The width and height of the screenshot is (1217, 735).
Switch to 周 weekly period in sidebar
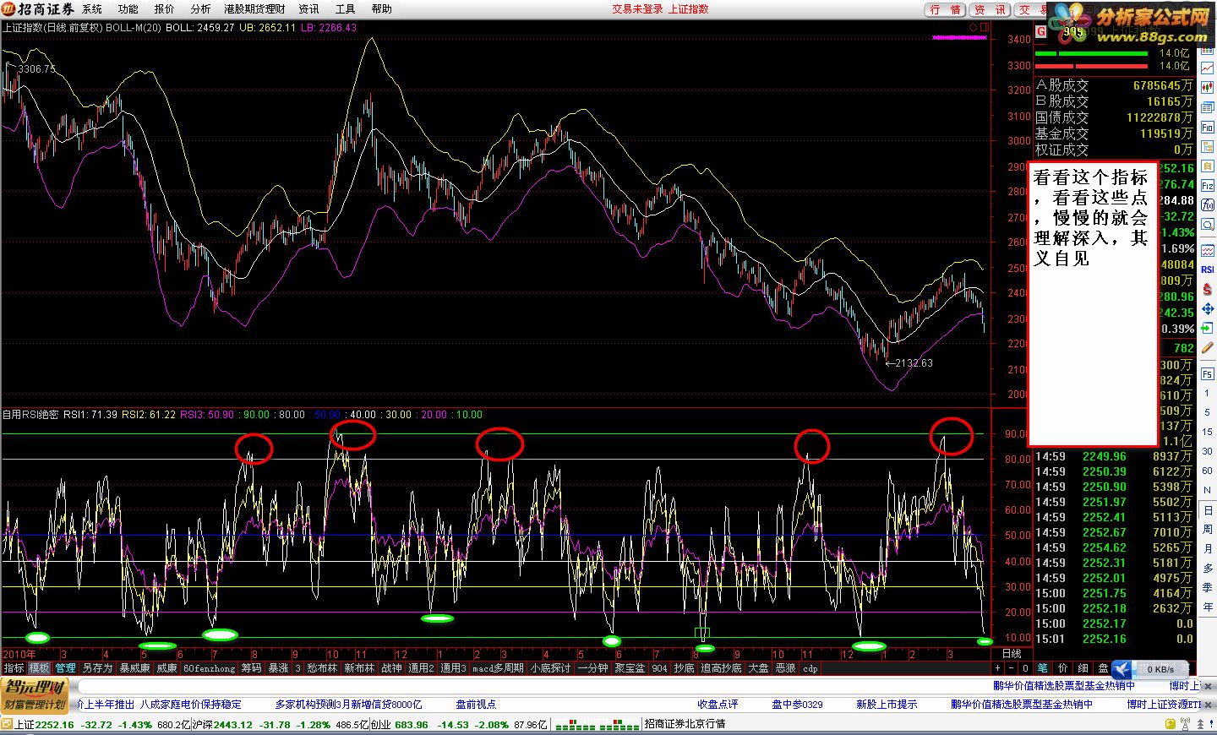(x=1207, y=529)
